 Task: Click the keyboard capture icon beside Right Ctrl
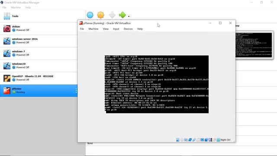coord(218,140)
